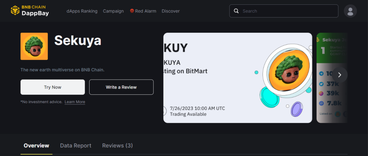Follow the Learn More link
The width and height of the screenshot is (368, 156).
pyautogui.click(x=75, y=102)
